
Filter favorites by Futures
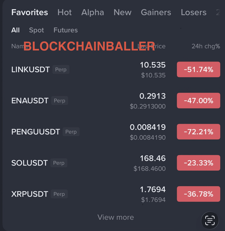click(66, 30)
